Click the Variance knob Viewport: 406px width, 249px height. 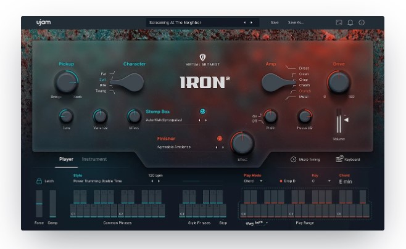coord(100,116)
